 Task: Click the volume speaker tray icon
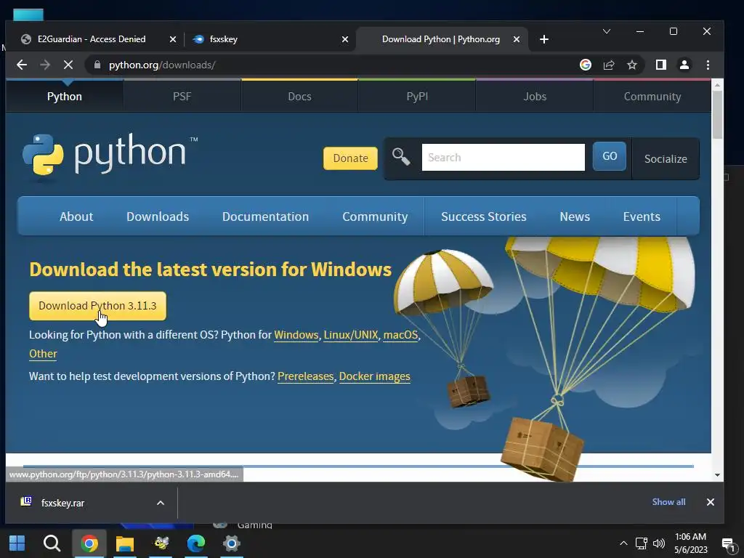(x=658, y=543)
